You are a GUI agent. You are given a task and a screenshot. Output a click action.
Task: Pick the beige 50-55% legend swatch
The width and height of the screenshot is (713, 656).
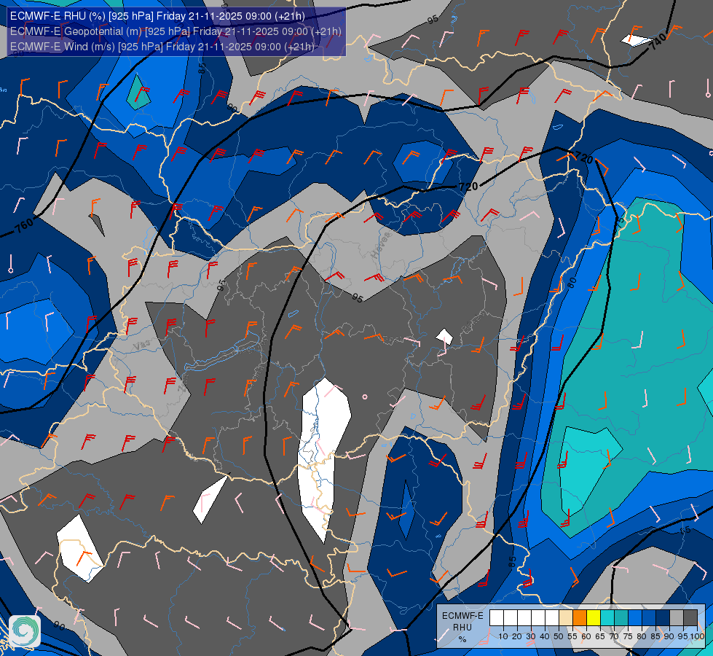pos(566,618)
